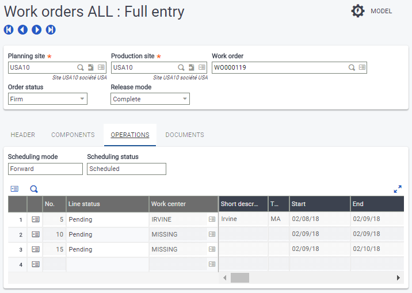The width and height of the screenshot is (412, 293).
Task: Open Work order lookup magnifier
Action: [x=352, y=67]
